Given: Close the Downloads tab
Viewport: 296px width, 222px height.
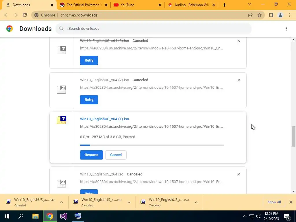Looking at the screenshot, I should pos(52,5).
